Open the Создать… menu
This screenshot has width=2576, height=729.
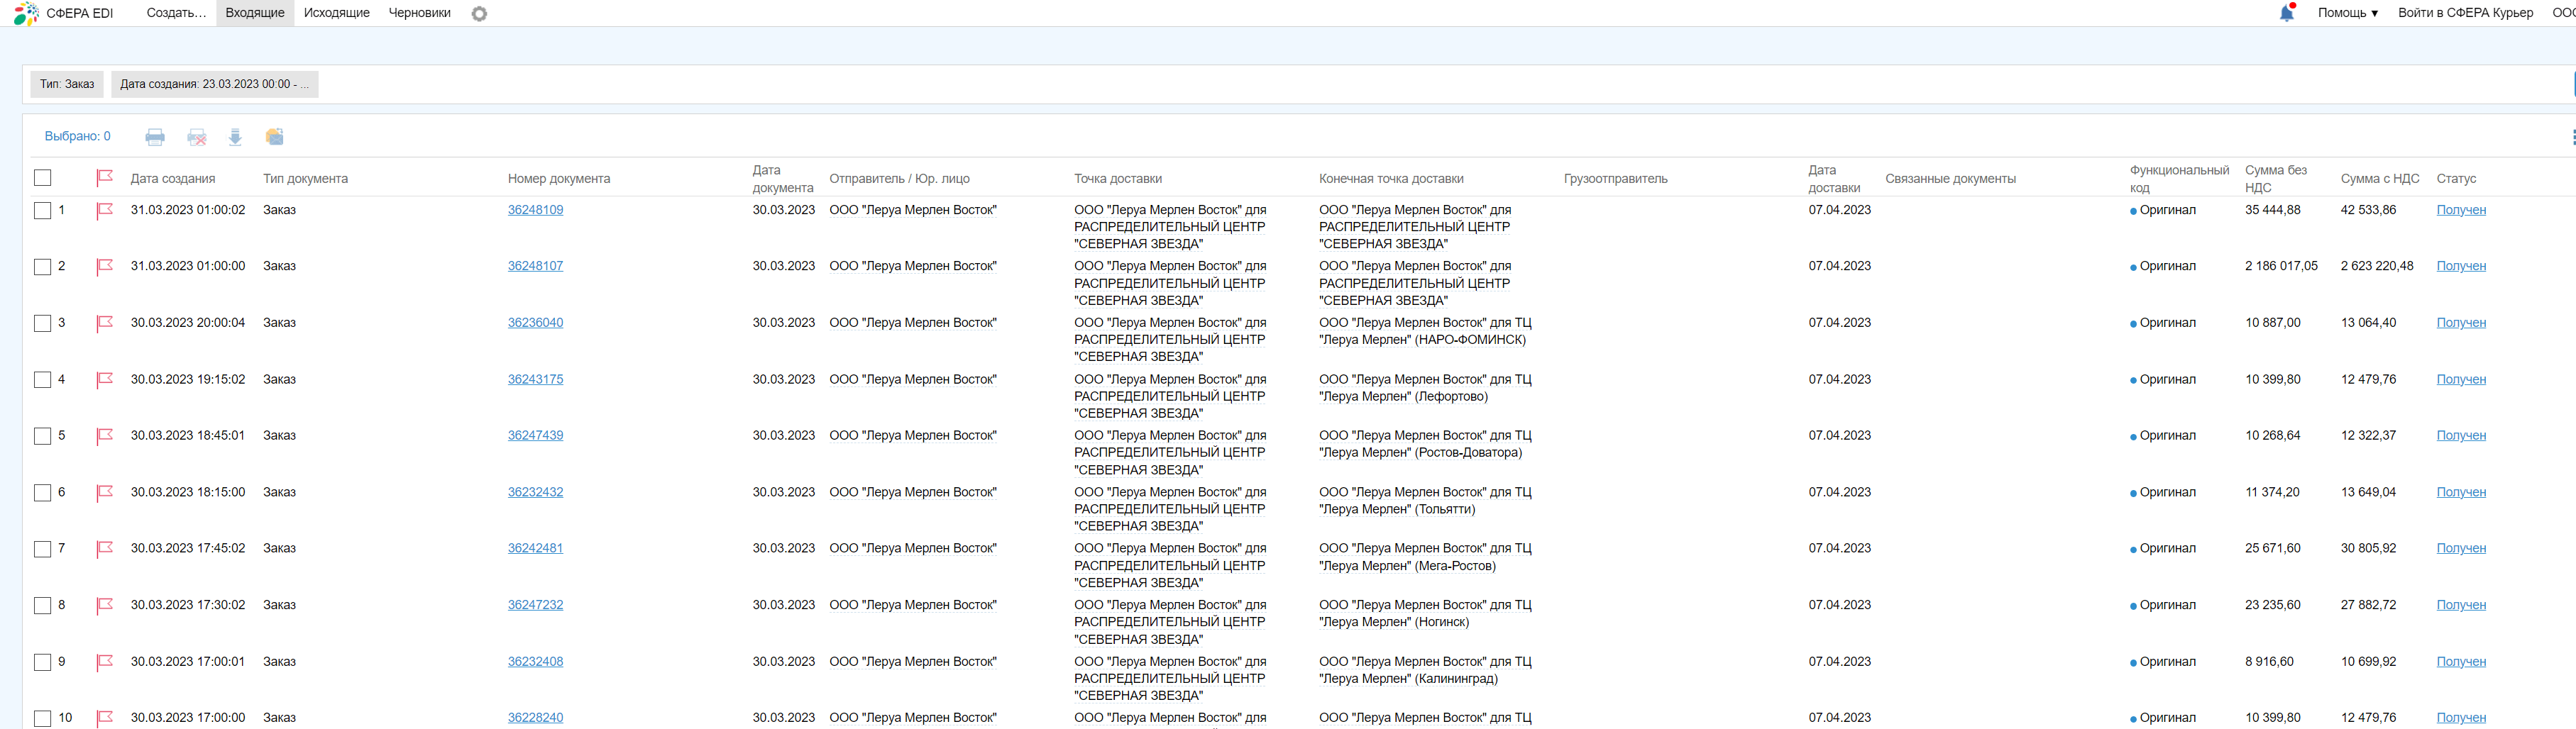pos(176,13)
